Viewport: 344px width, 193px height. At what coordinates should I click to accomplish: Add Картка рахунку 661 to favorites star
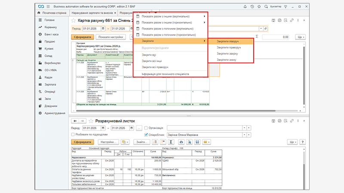(74, 20)
